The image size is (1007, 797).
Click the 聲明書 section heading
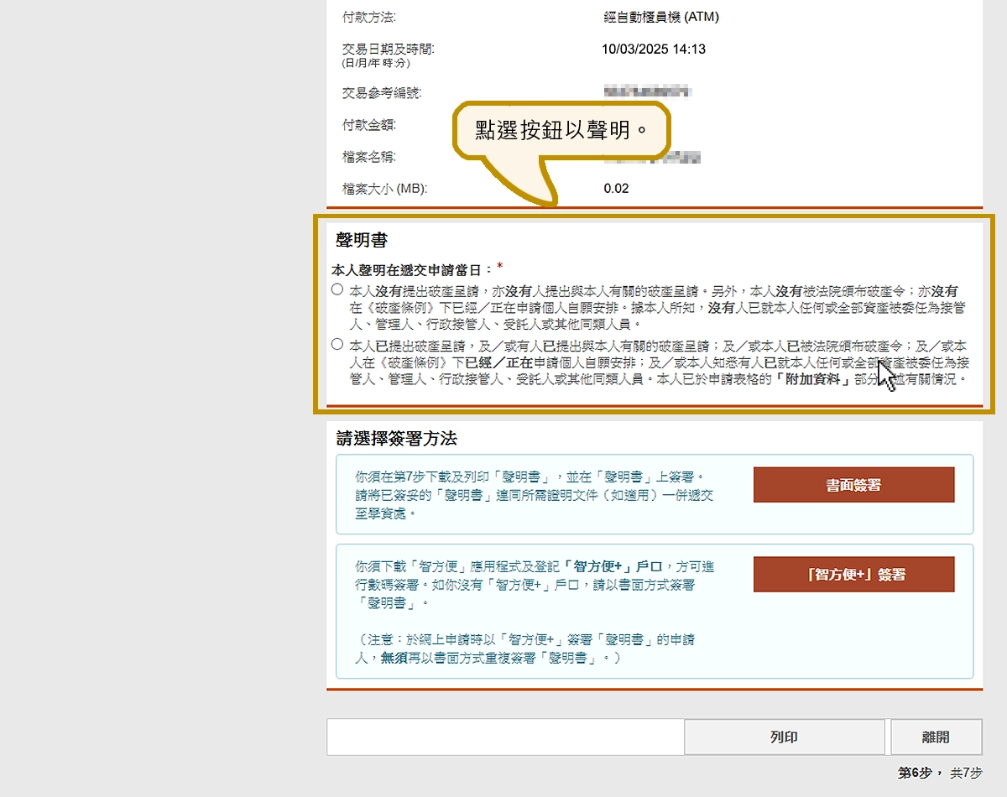(x=362, y=241)
